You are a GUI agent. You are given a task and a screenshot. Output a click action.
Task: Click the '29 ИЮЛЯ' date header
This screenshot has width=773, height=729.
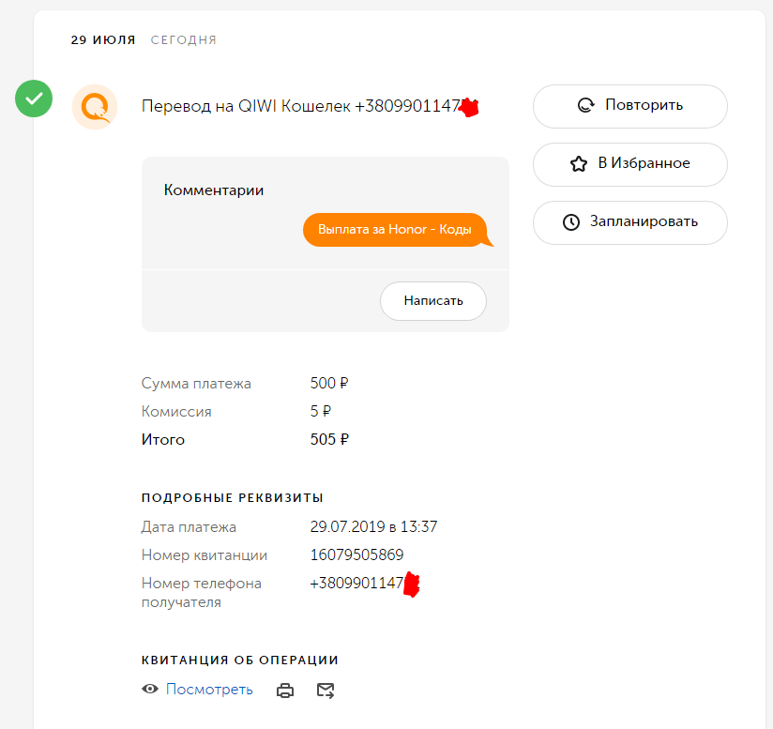coord(103,40)
